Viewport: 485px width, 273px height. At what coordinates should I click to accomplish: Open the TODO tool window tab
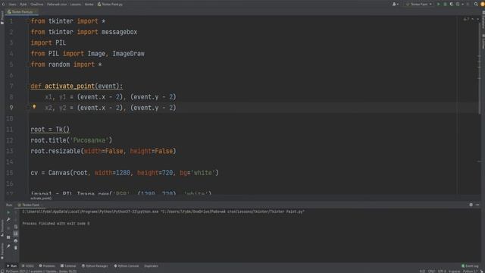coord(28,266)
